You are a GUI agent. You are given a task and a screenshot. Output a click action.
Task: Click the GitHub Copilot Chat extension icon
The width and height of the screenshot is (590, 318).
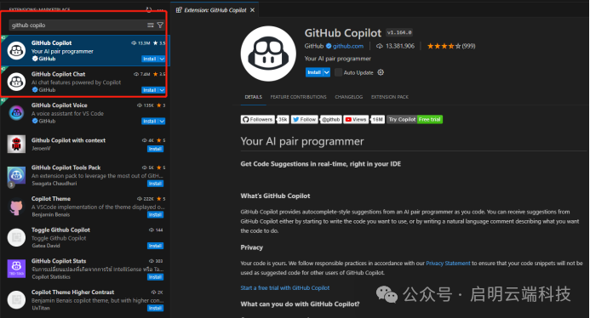pyautogui.click(x=16, y=82)
